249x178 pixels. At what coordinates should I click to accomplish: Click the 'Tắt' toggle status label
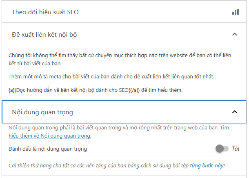(236, 149)
